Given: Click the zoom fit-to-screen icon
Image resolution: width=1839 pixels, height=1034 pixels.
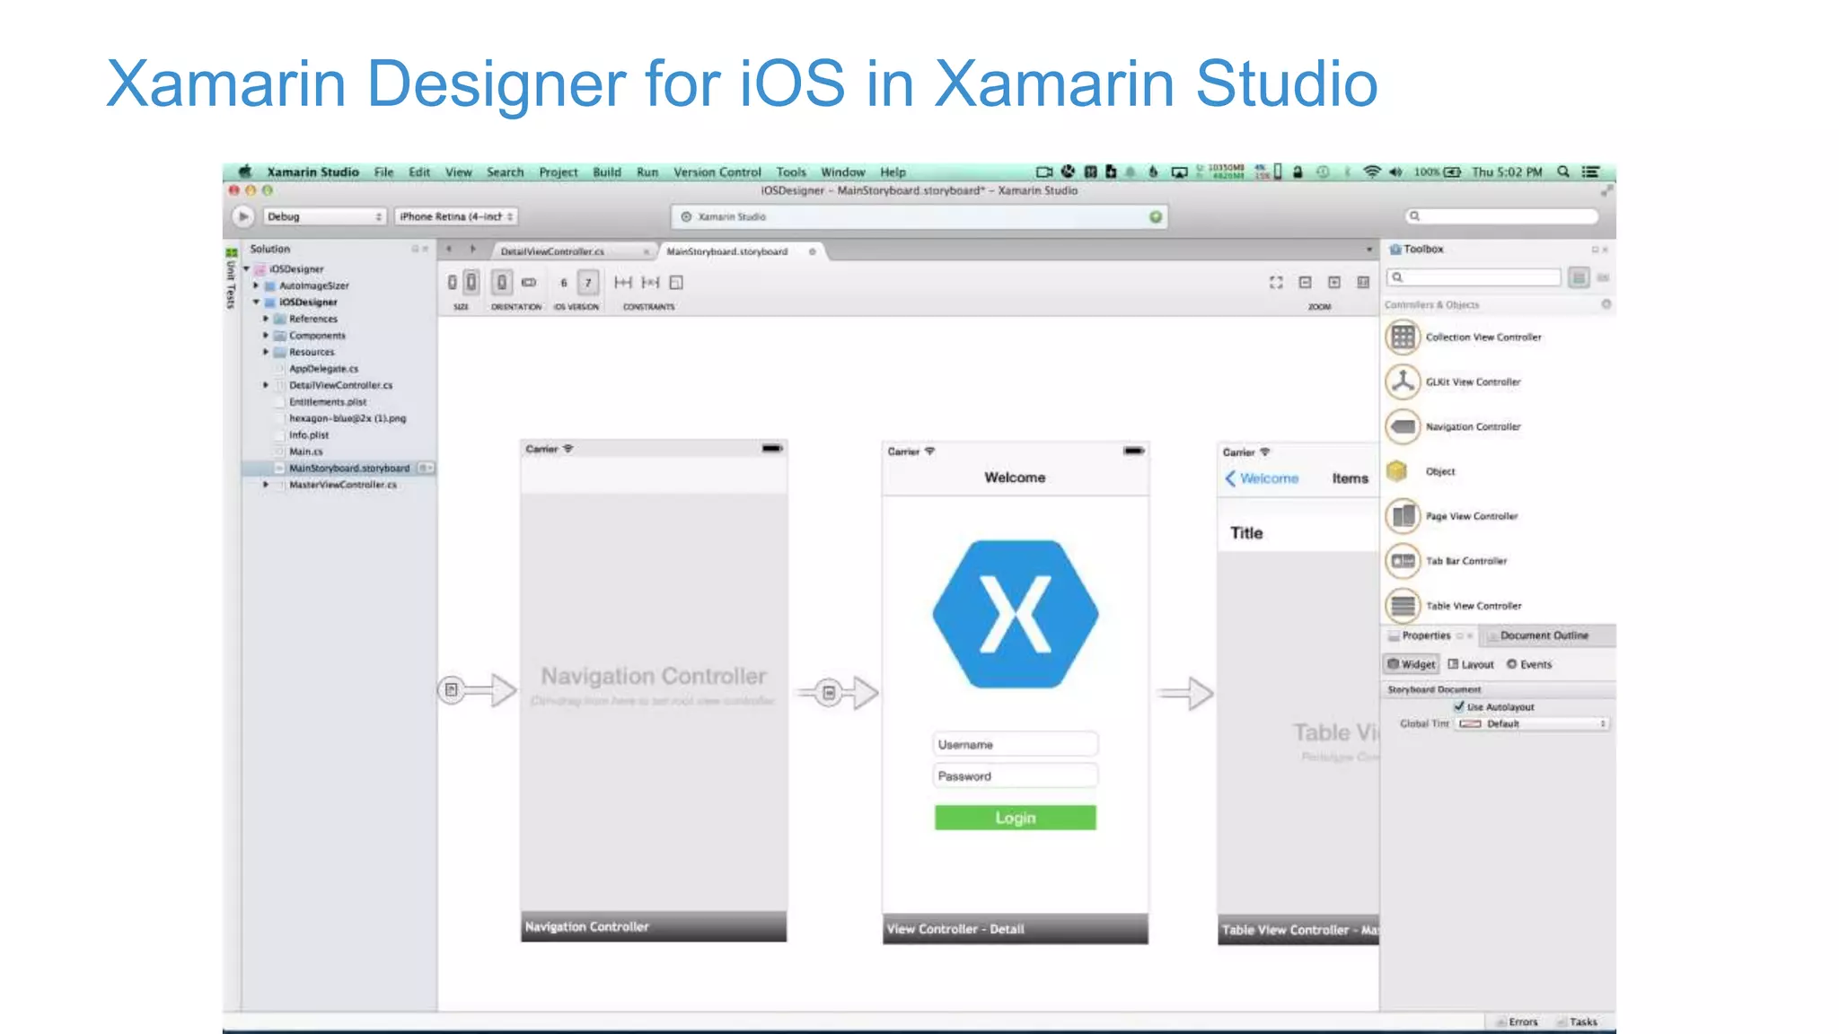Looking at the screenshot, I should pyautogui.click(x=1276, y=283).
